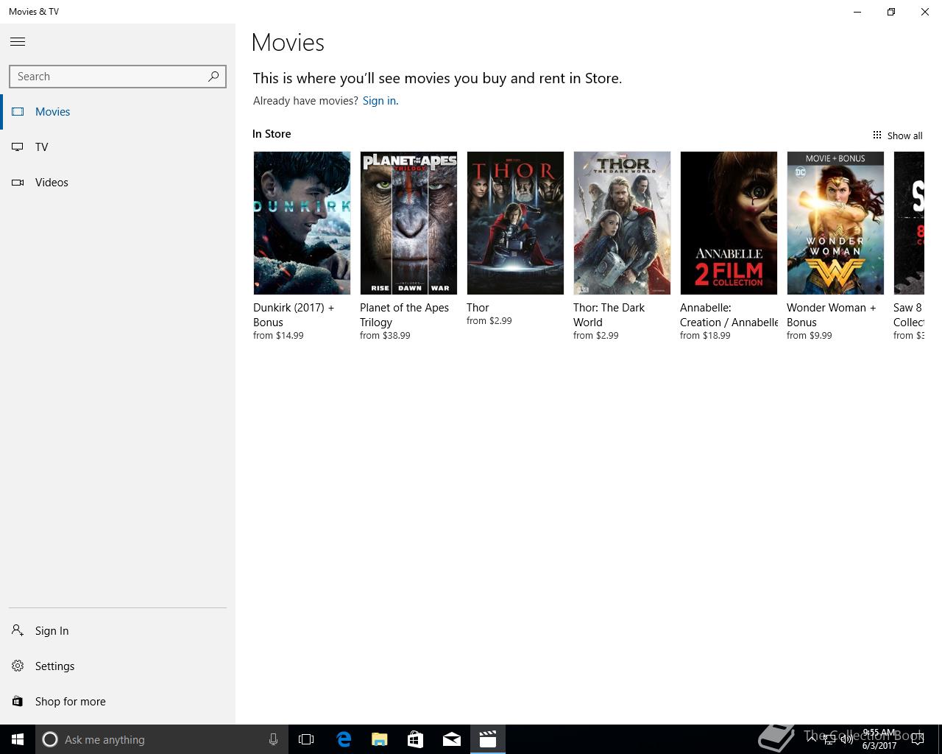
Task: Open the Annabelle 2 Film Collection poster
Action: click(729, 223)
